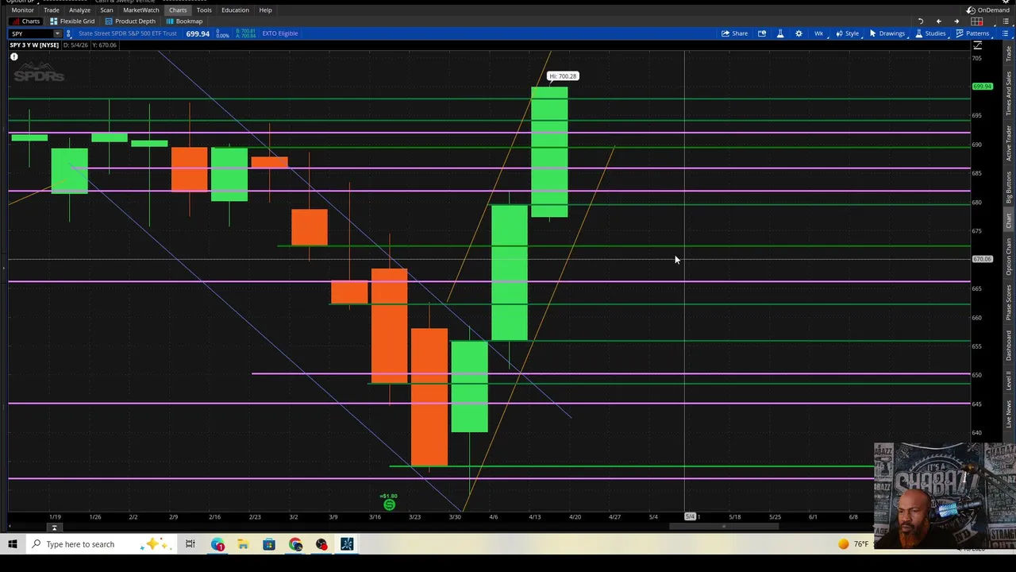Open the Education tab
The image size is (1016, 572).
click(x=235, y=10)
